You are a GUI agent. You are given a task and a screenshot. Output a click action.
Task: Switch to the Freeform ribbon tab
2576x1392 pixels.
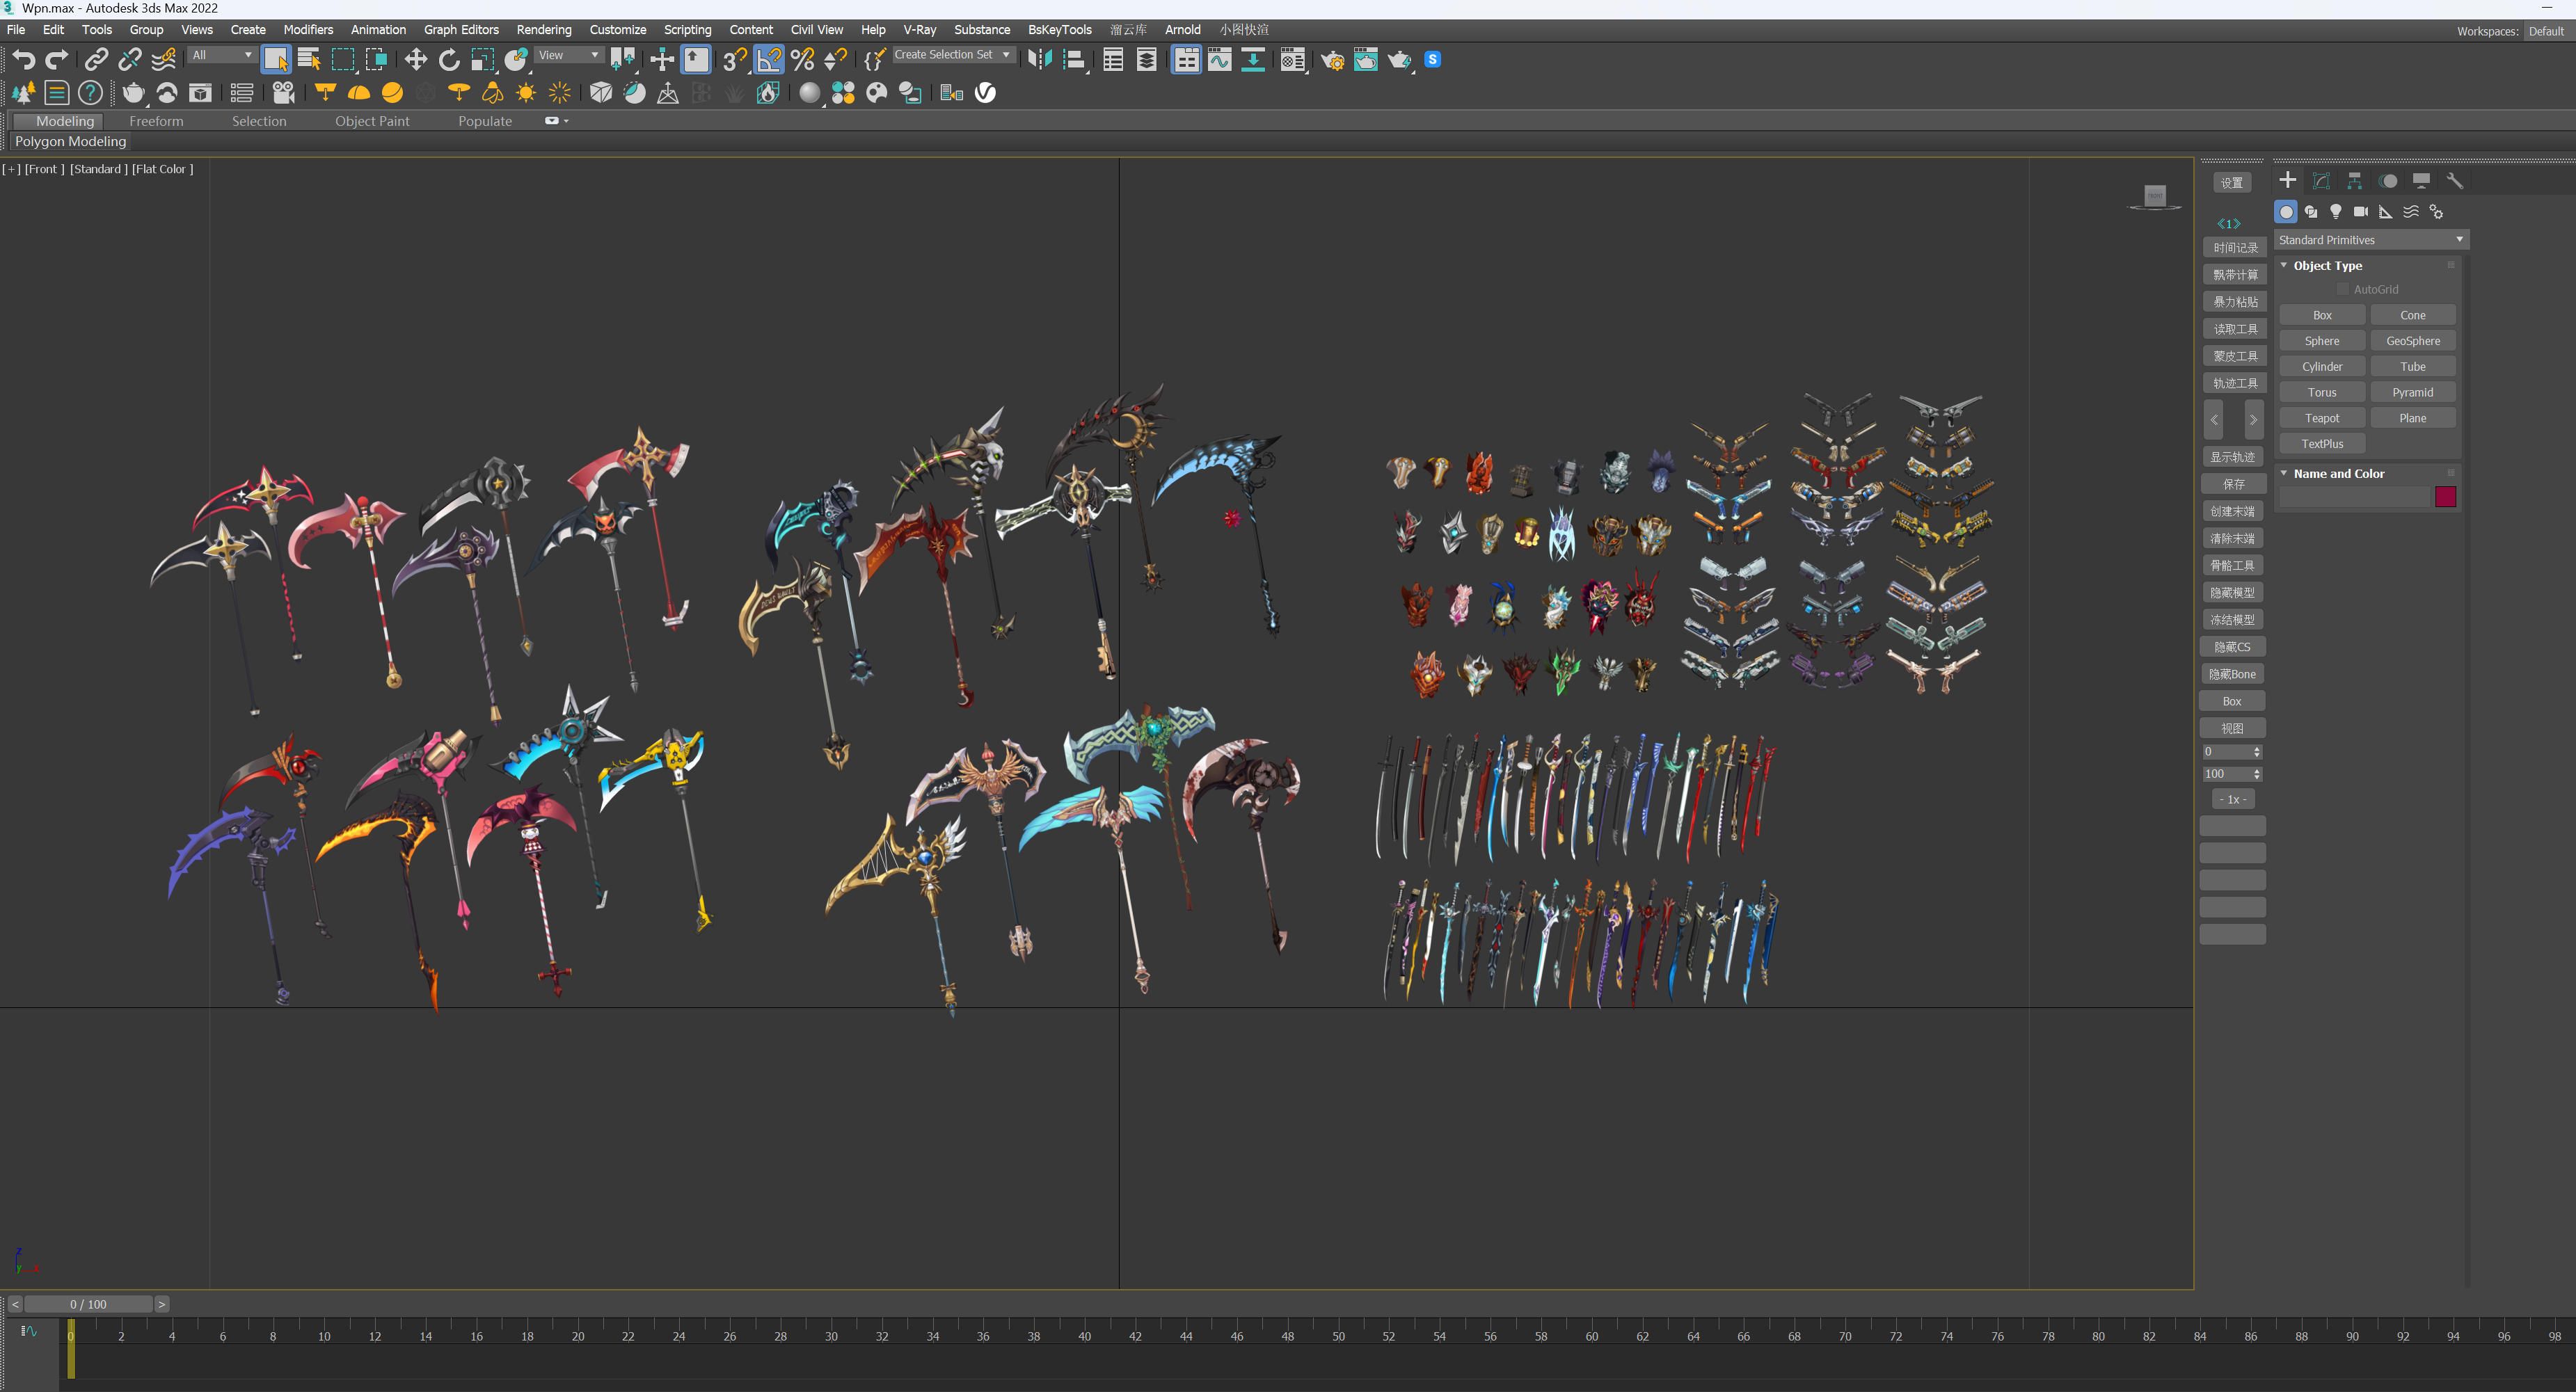(x=156, y=121)
